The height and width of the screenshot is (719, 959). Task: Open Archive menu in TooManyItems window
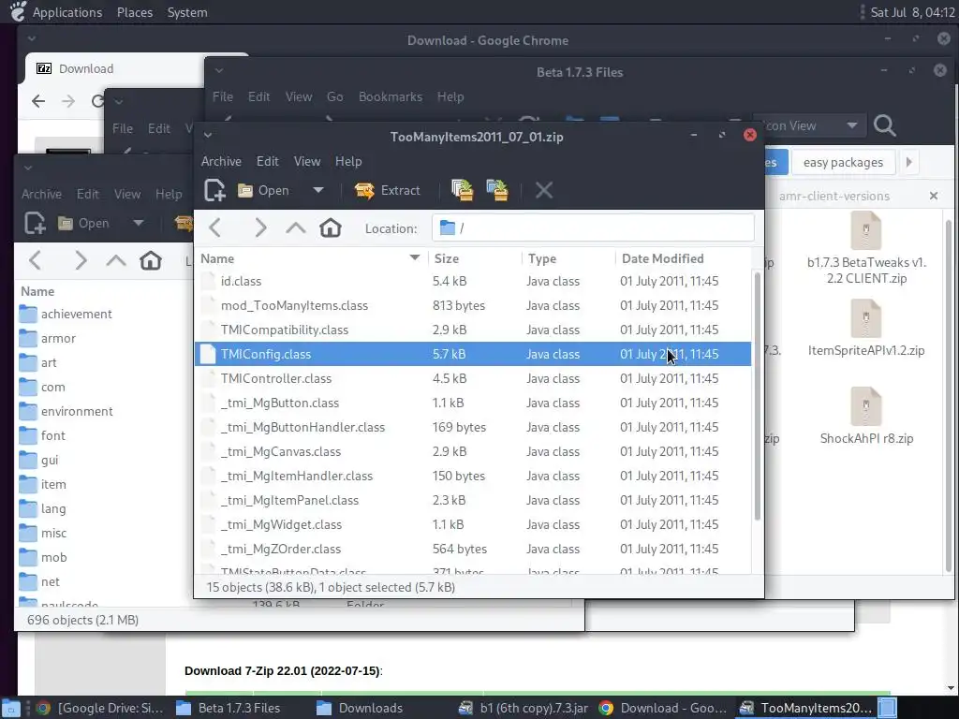point(221,161)
